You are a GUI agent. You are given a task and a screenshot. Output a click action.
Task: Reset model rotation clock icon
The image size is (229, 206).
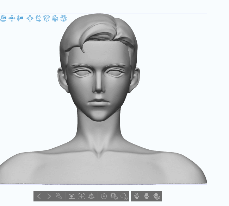coord(104,196)
